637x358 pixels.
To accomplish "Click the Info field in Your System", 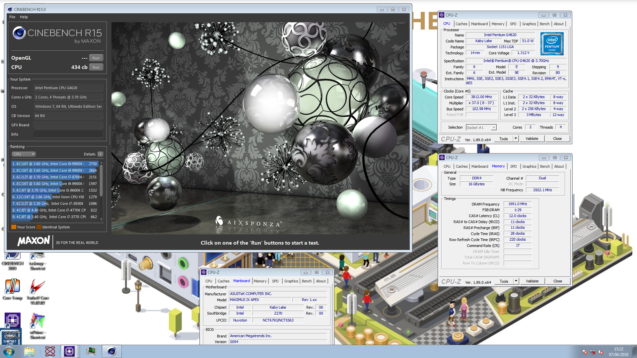I will point(68,134).
